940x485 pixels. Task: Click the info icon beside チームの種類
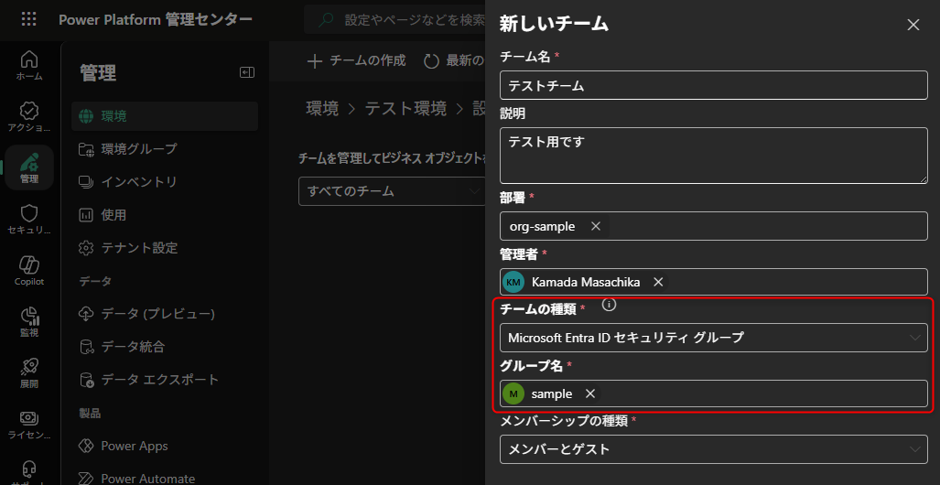[x=610, y=305]
